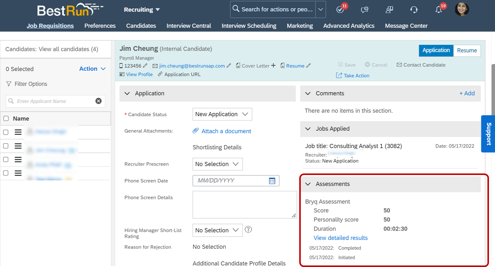495x267 pixels.
Task: Open the to-do checkmark icon with badge 11
Action: coord(340,10)
